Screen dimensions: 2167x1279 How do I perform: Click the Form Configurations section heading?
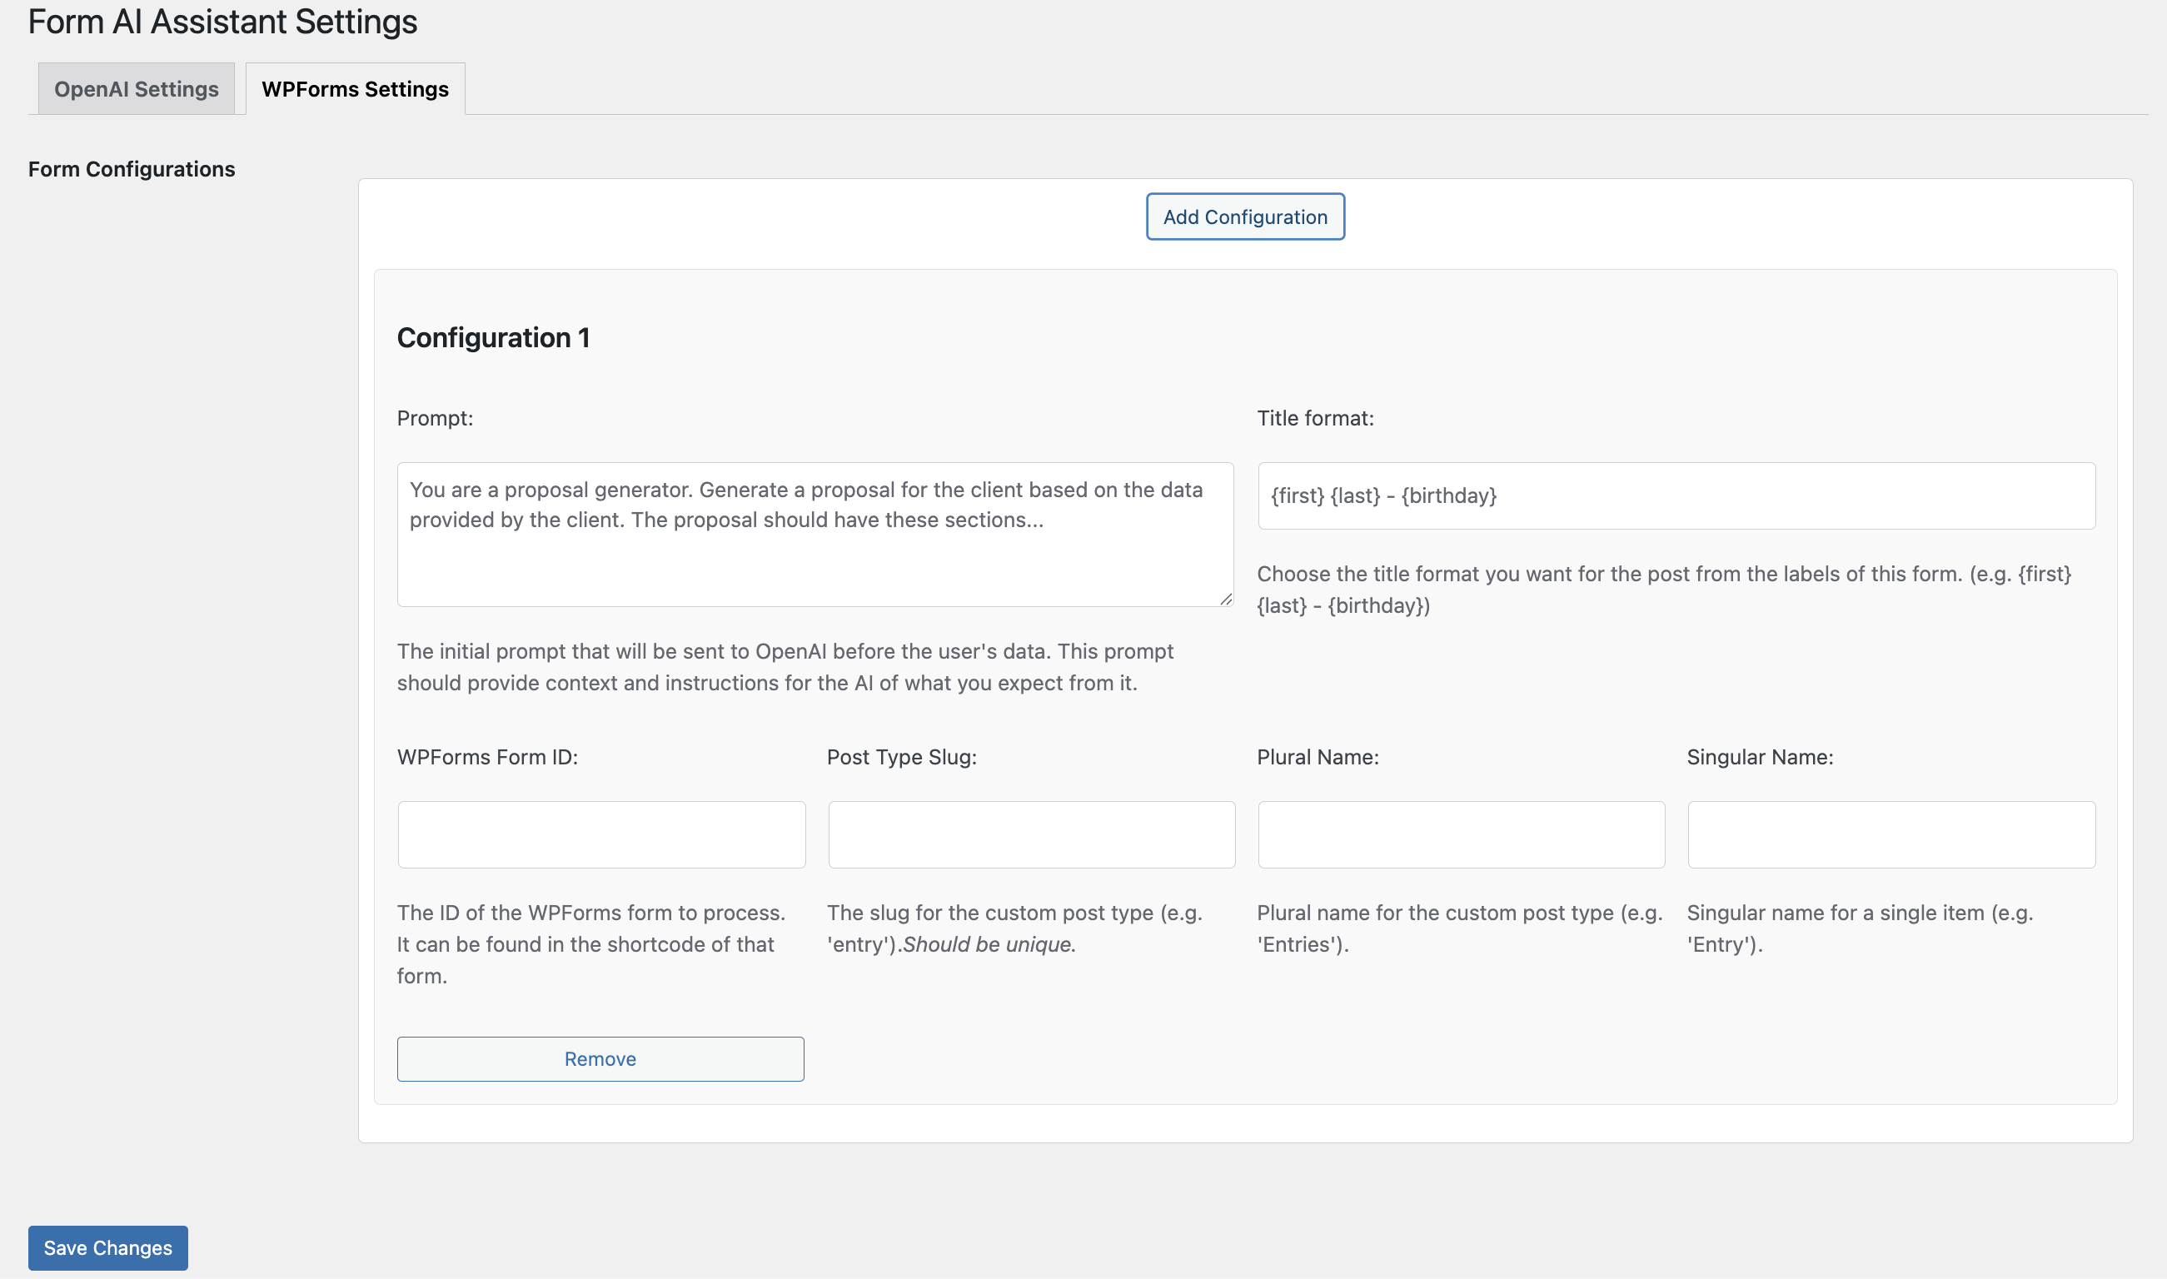click(x=131, y=169)
